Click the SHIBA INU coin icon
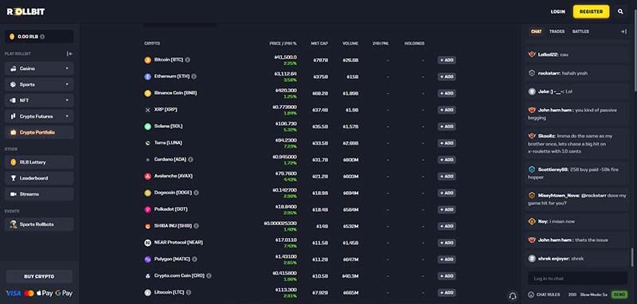The height and width of the screenshot is (304, 637). point(147,227)
